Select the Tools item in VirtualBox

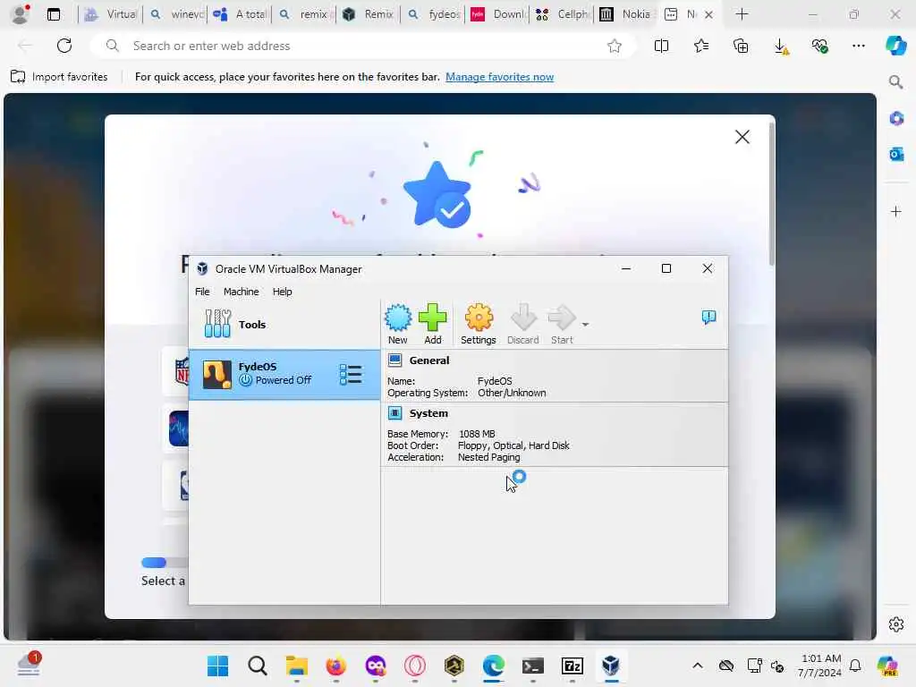click(284, 324)
